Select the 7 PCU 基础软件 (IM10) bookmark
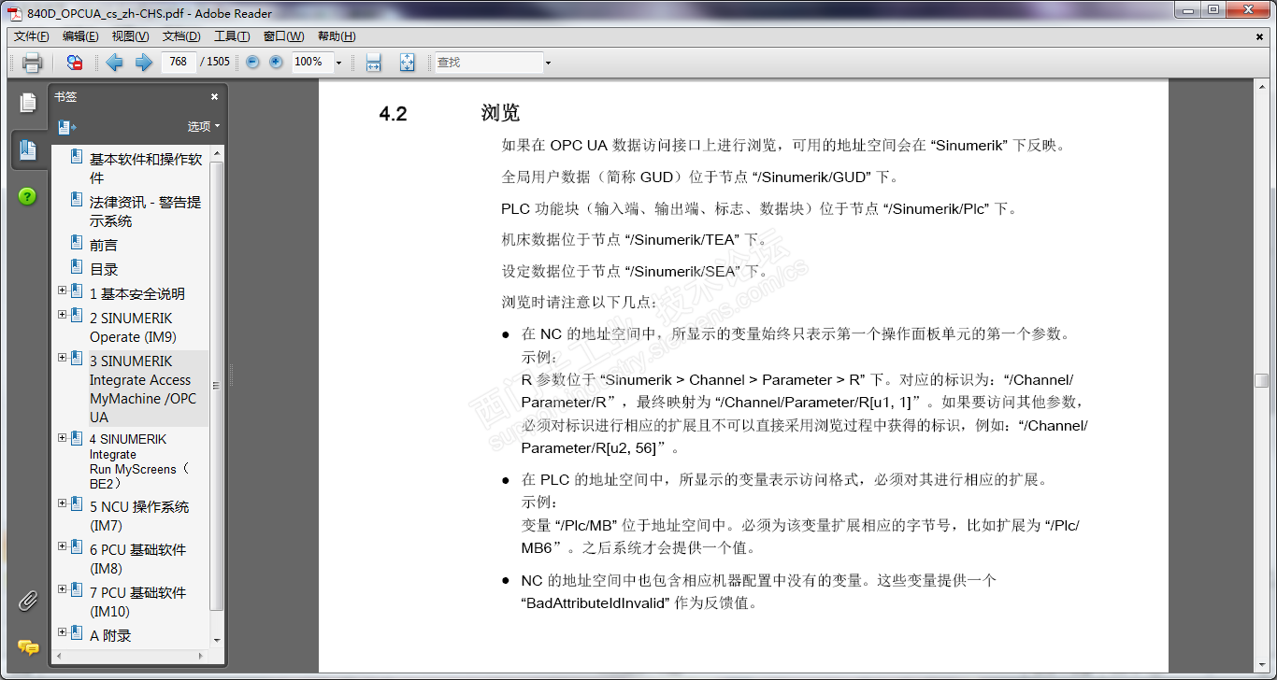This screenshot has width=1277, height=680. (137, 602)
